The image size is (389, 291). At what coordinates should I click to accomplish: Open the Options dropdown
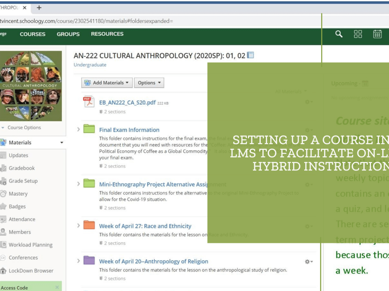[149, 82]
